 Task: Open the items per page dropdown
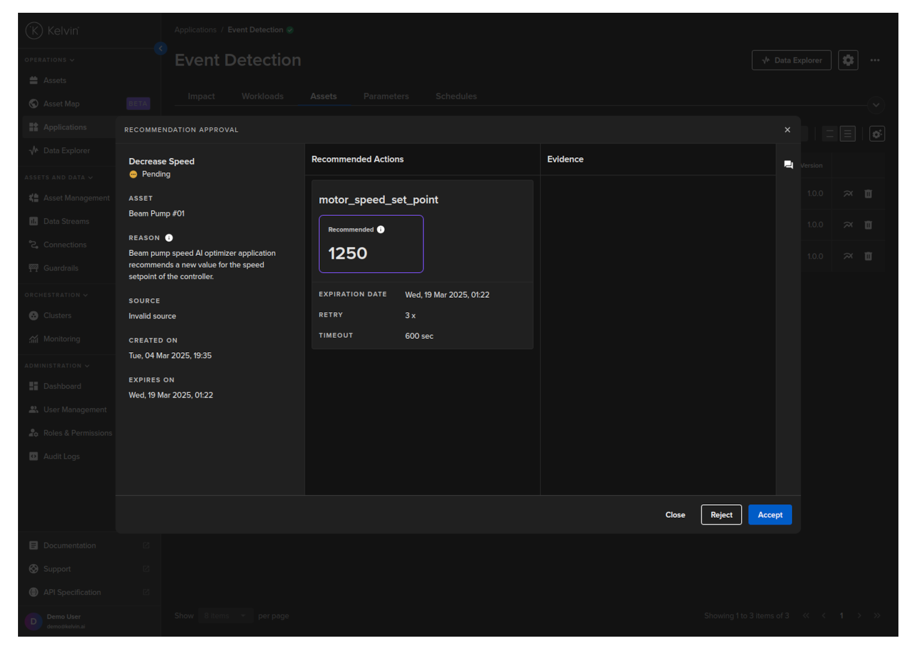[x=225, y=616]
